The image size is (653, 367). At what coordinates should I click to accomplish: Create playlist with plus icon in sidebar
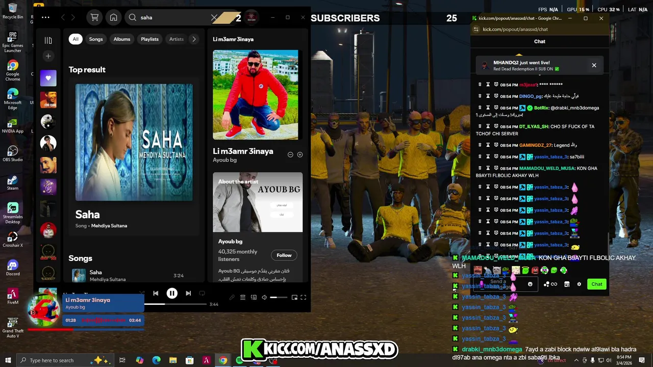tap(48, 56)
